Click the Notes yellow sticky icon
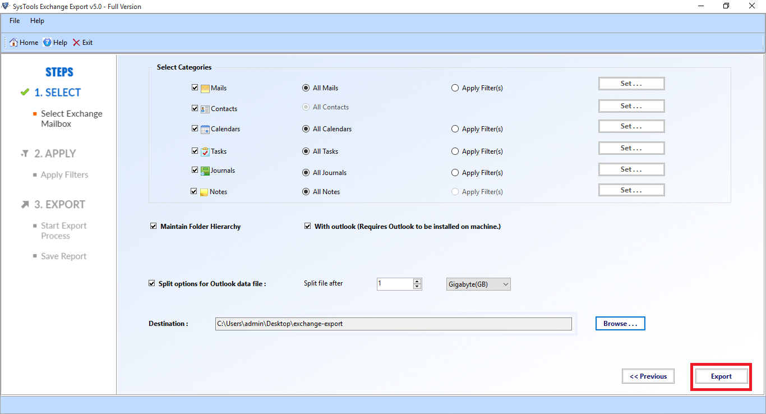The image size is (766, 414). click(x=204, y=192)
